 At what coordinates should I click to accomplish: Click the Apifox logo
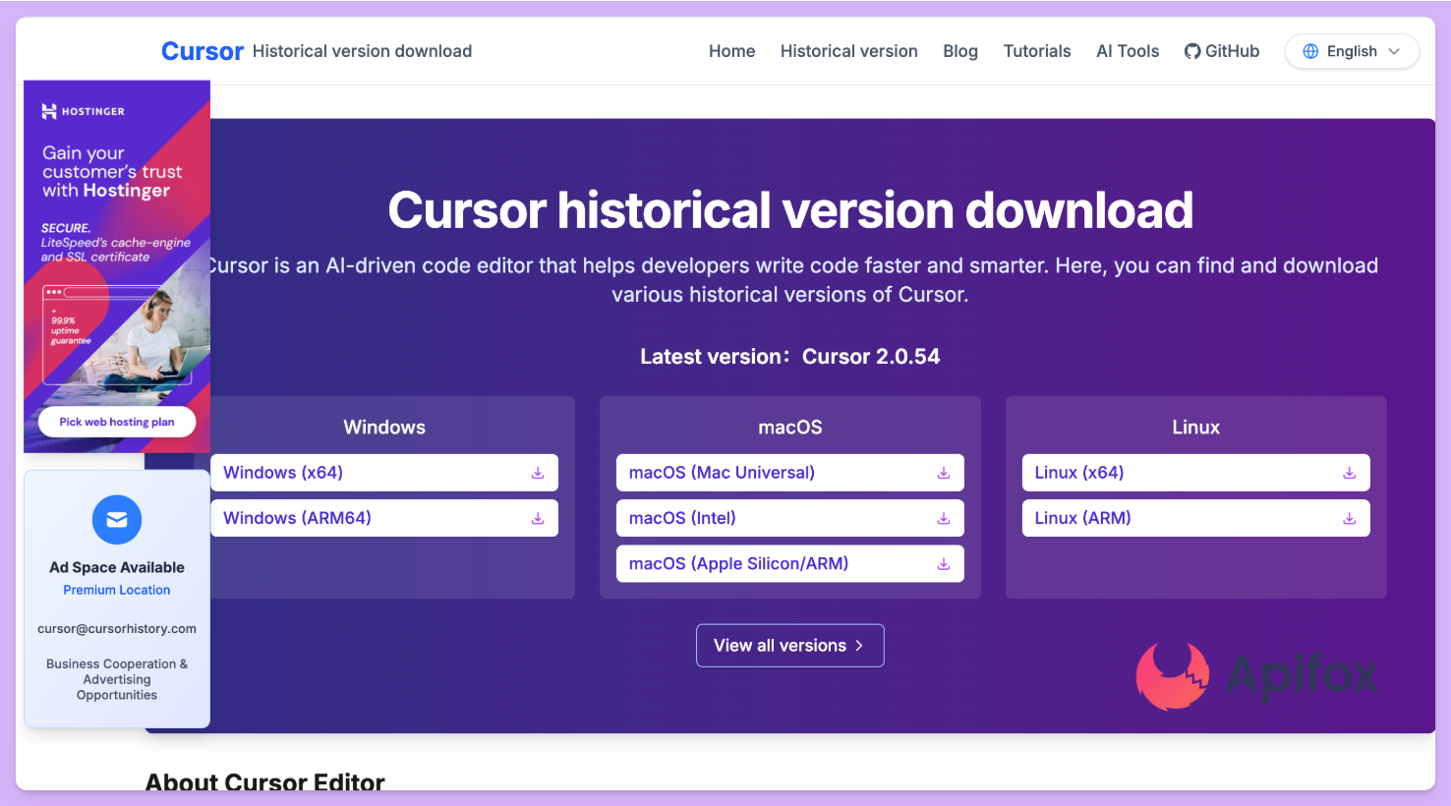(1256, 675)
